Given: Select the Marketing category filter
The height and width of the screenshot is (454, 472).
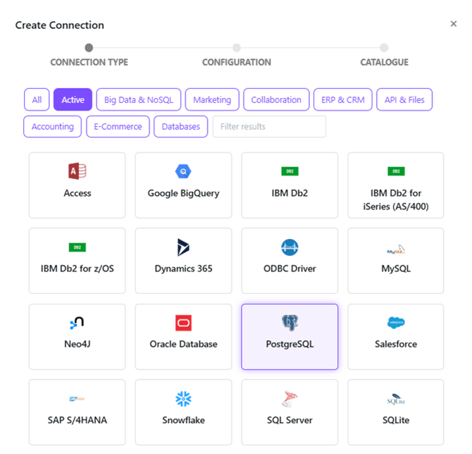Looking at the screenshot, I should [212, 99].
